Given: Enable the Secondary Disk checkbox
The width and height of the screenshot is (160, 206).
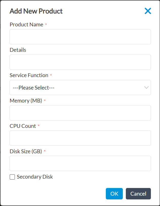Looking at the screenshot, I should [x=12, y=177].
